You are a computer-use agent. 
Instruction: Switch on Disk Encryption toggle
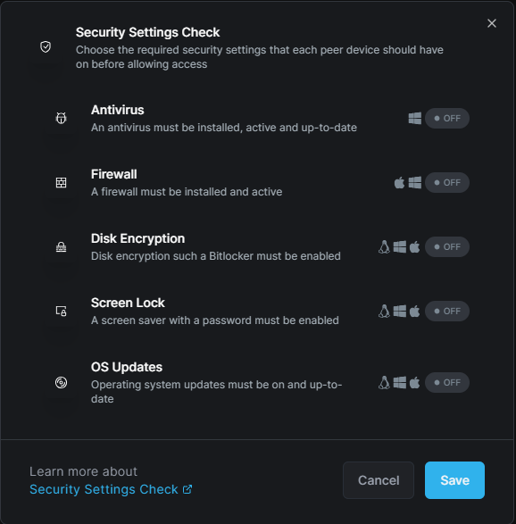pos(447,247)
